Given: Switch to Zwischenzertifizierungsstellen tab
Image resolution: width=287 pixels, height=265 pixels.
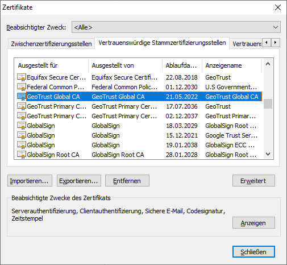Looking at the screenshot, I should [x=51, y=44].
